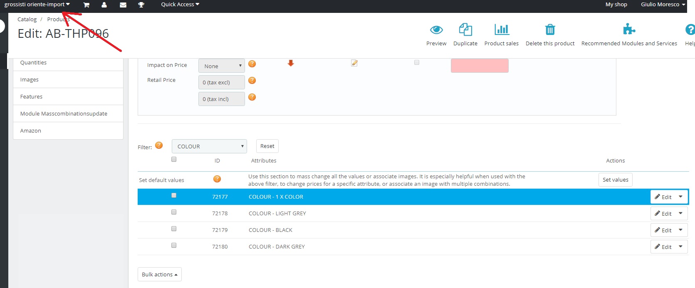Click Delete this product trash icon
The height and width of the screenshot is (288, 695).
point(550,30)
